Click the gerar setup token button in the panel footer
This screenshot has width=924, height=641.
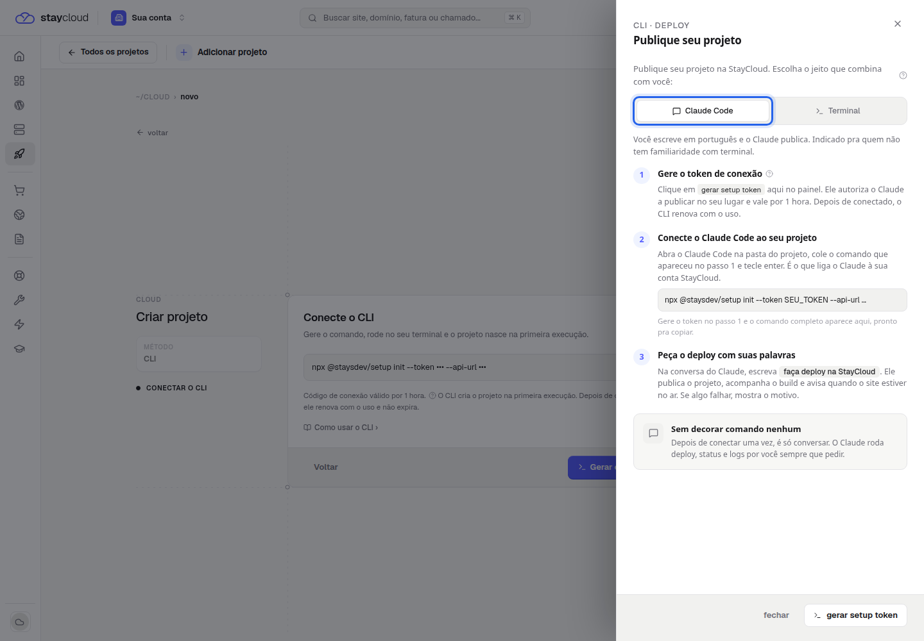tap(855, 615)
